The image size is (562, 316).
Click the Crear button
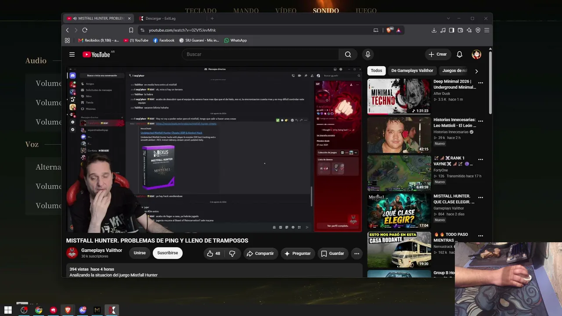coord(438,54)
